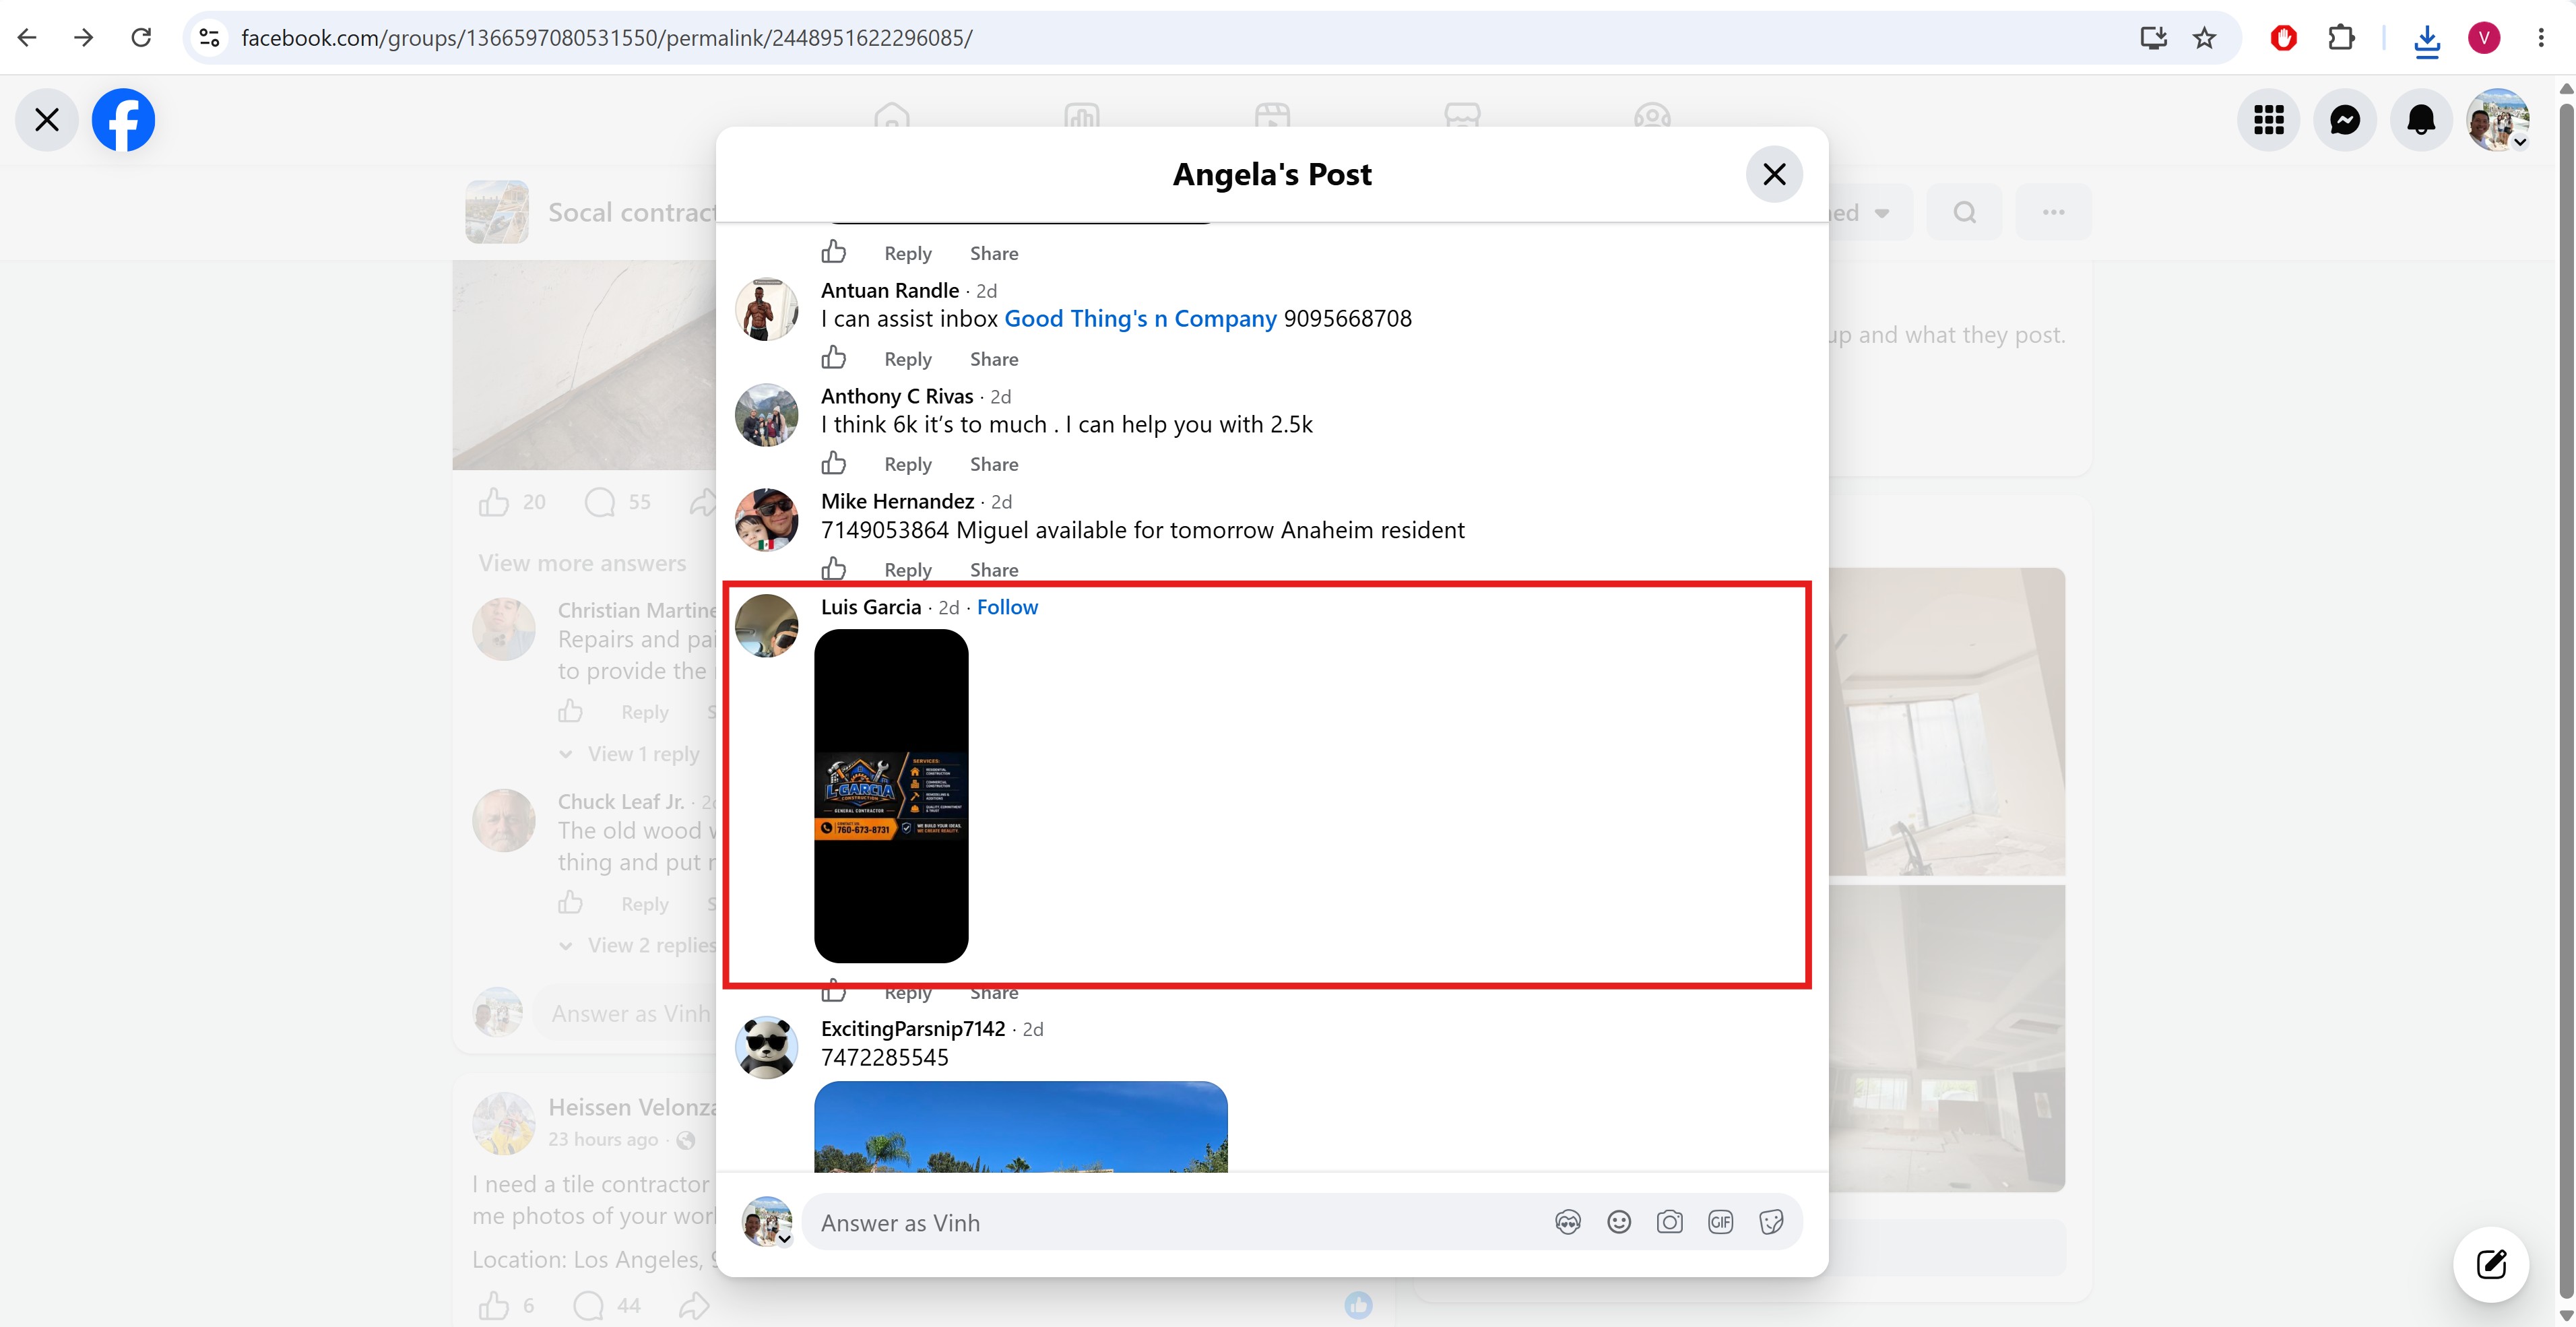Open Facebook notifications bell
The image size is (2576, 1327).
pyautogui.click(x=2421, y=120)
